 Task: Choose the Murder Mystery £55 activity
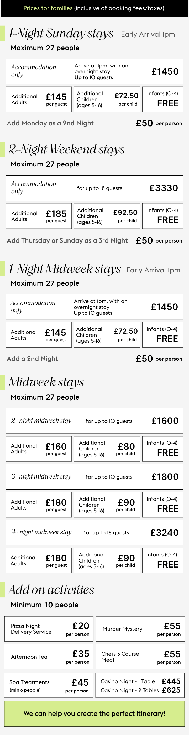(x=140, y=629)
